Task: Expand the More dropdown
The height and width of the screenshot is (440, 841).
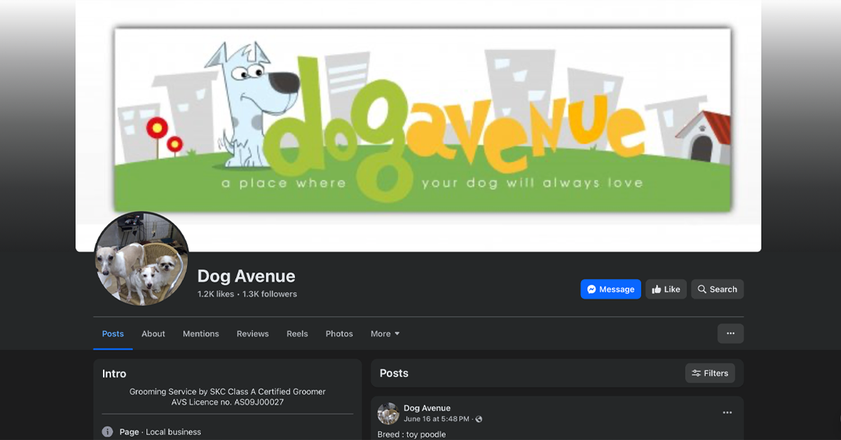Action: click(385, 334)
